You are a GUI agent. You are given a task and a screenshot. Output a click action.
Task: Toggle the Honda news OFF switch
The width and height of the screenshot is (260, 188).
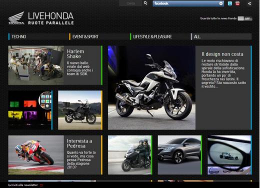pos(245,18)
